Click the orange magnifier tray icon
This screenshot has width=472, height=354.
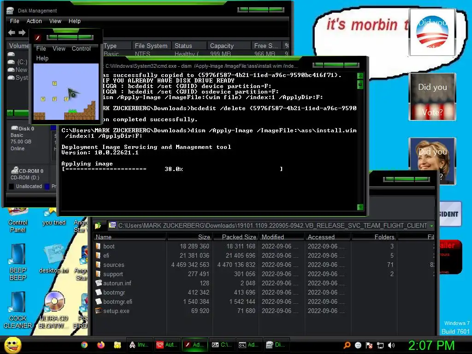[x=347, y=345]
